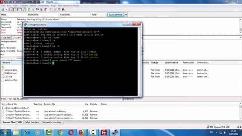Viewport: 242px width, 136px height.
Task: Click the green Camtasia icon in the taskbar
Action: [x=49, y=133]
